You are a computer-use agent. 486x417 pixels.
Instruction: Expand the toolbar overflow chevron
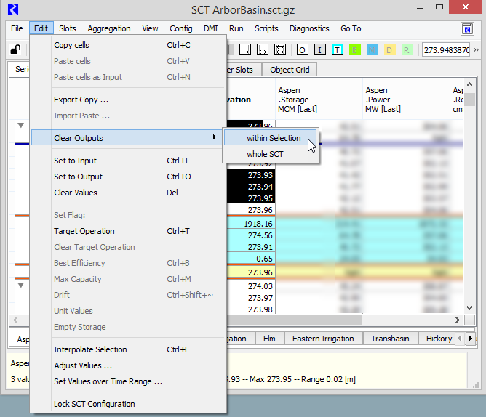[x=476, y=49]
